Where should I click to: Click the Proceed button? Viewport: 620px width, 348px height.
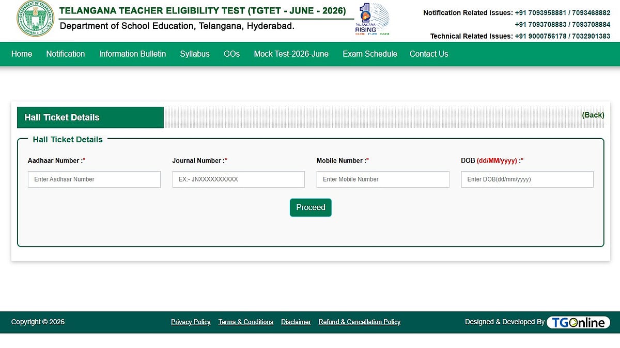point(311,207)
